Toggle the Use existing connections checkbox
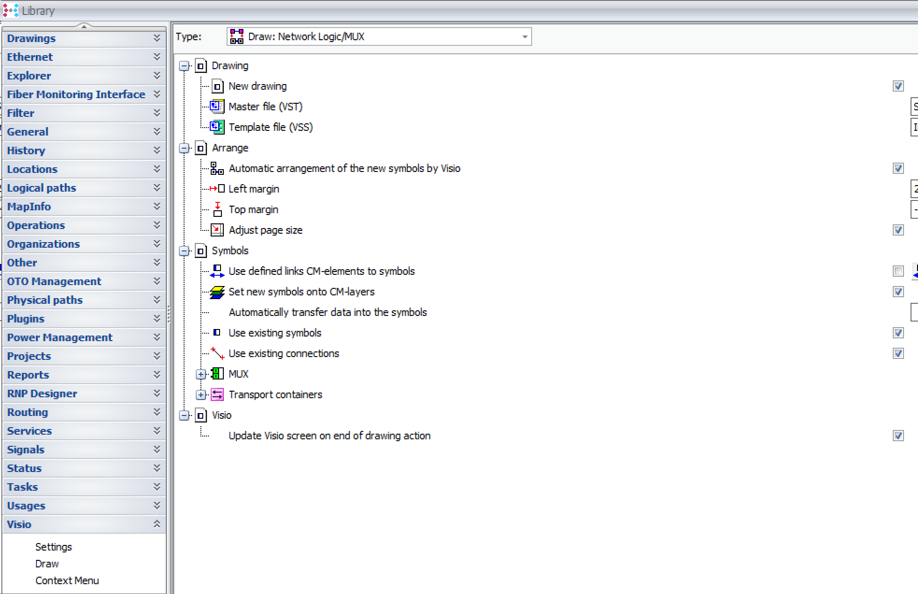This screenshot has width=918, height=594. (898, 353)
